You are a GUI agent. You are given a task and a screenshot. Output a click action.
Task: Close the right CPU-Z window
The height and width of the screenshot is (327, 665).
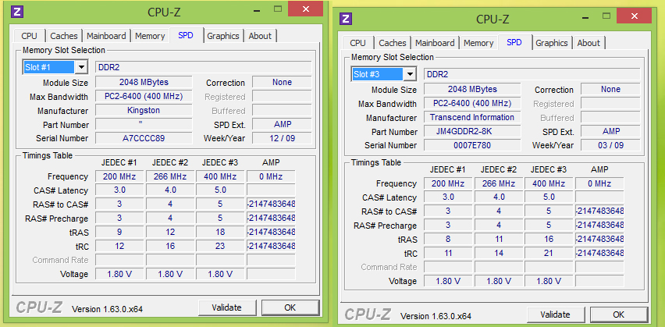pos(634,16)
